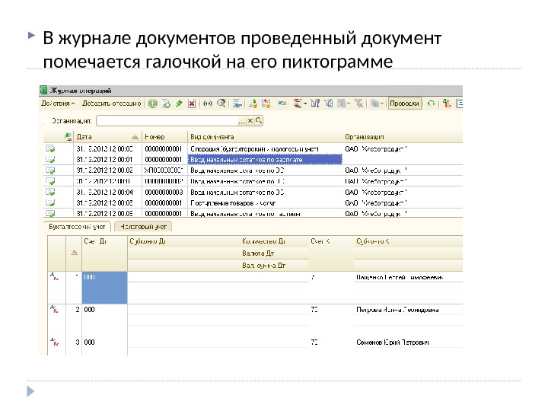The height and width of the screenshot is (411, 548).
Task: Click the Вид документа column header
Action: coord(265,137)
